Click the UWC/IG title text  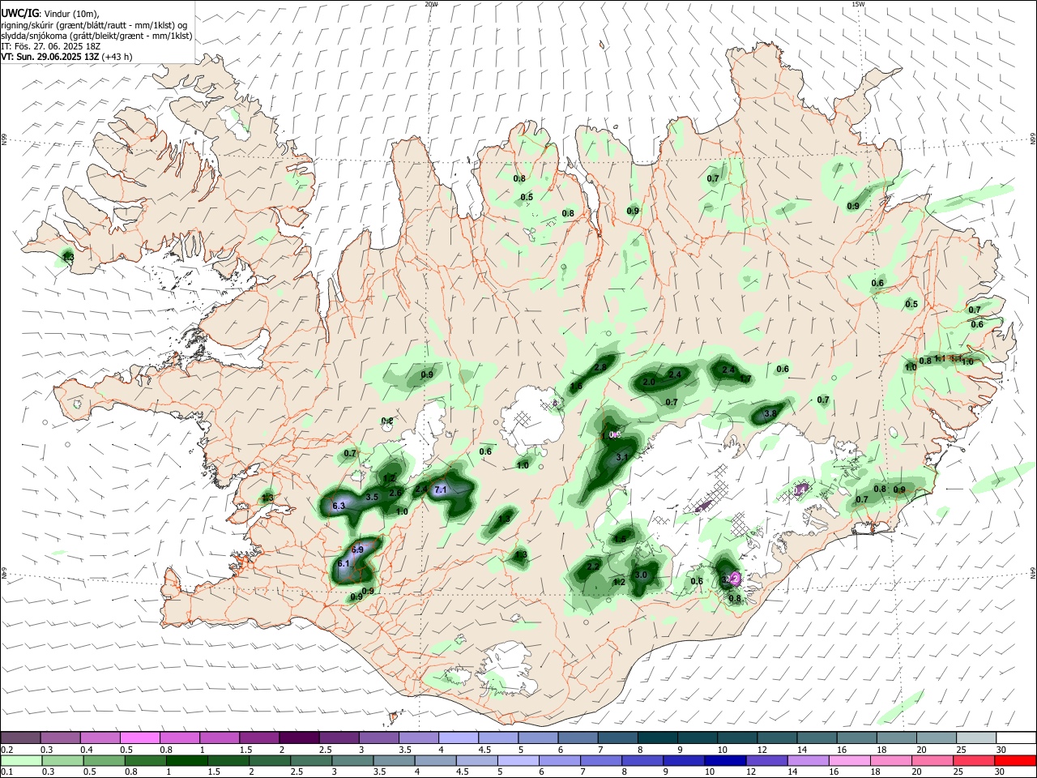(19, 13)
